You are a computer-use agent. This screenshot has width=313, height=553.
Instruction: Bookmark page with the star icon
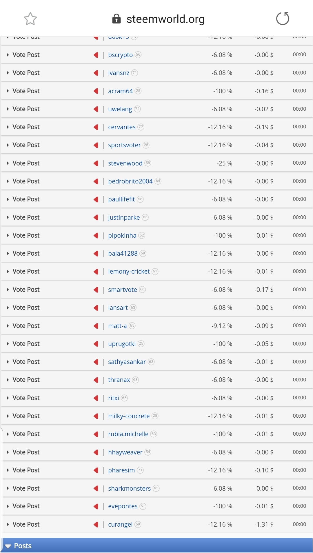[x=30, y=19]
